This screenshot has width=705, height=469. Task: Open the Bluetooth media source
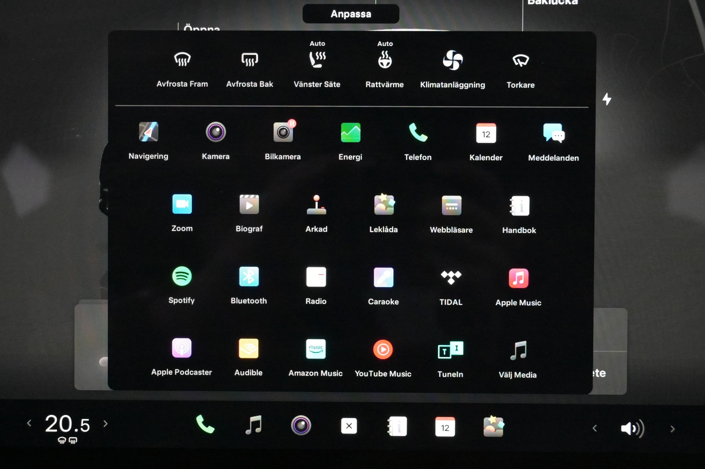pos(249,276)
